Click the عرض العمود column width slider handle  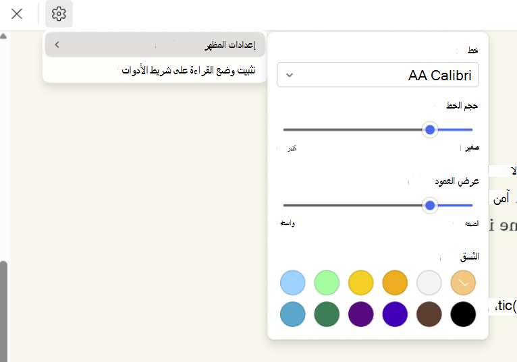tap(430, 206)
